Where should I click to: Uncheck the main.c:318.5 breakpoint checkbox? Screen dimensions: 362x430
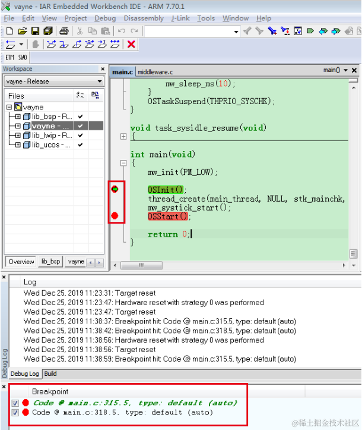(x=15, y=412)
